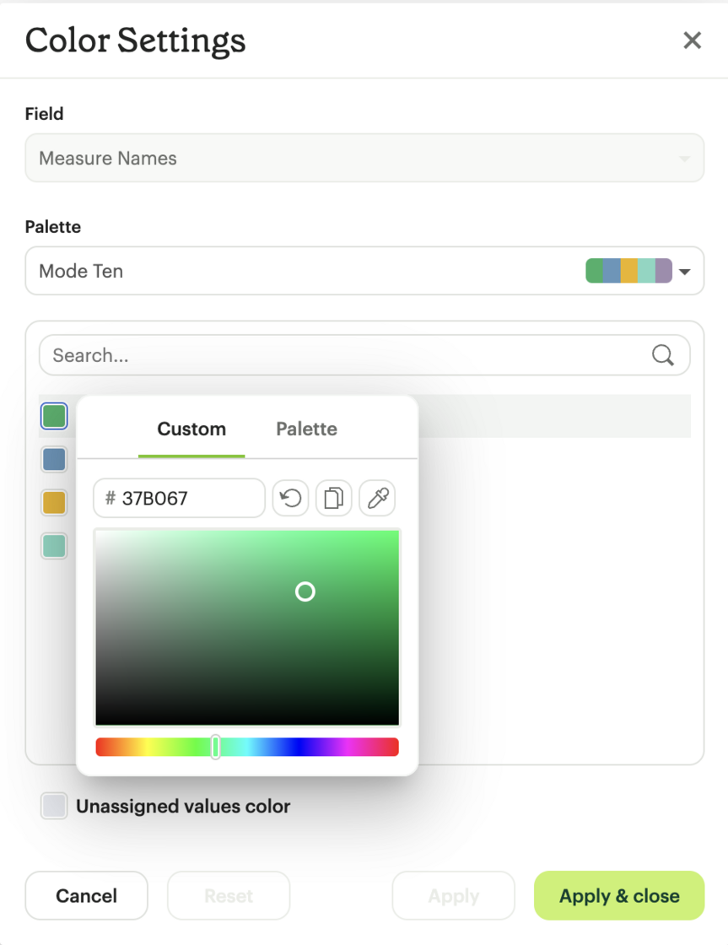Click the search magnifier icon
Viewport: 728px width, 945px height.
tap(663, 355)
